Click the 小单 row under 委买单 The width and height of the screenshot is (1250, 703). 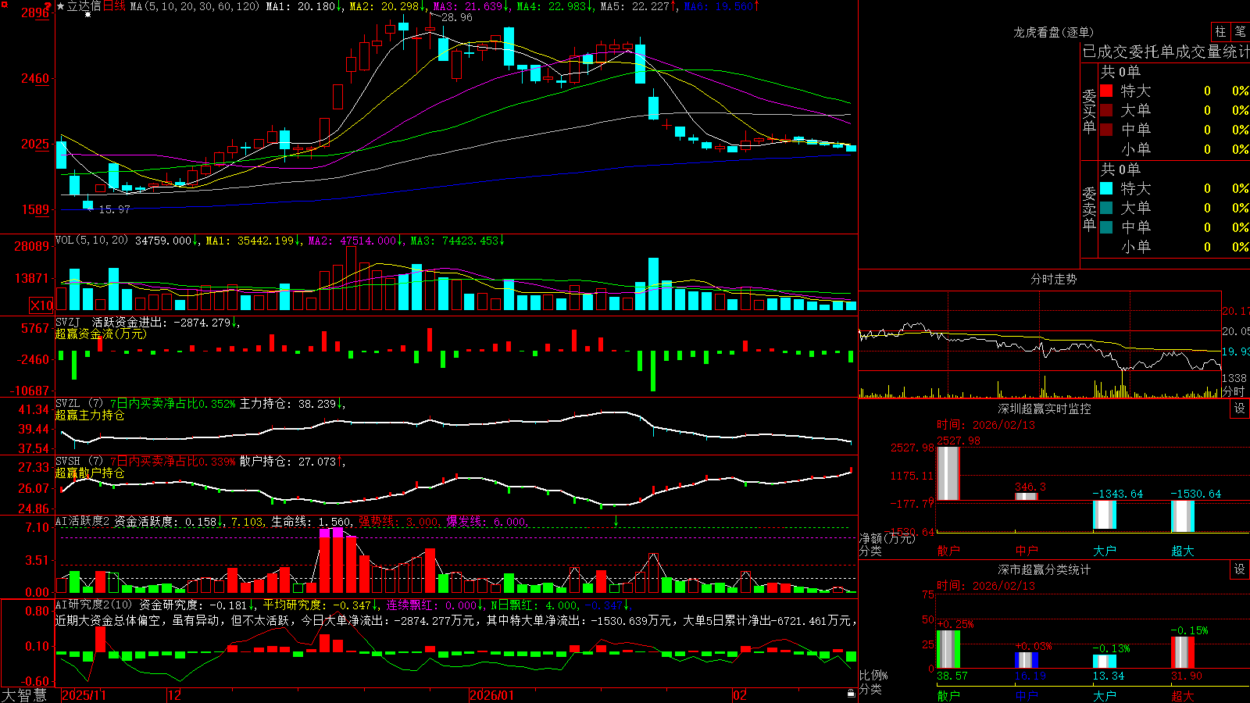1175,149
